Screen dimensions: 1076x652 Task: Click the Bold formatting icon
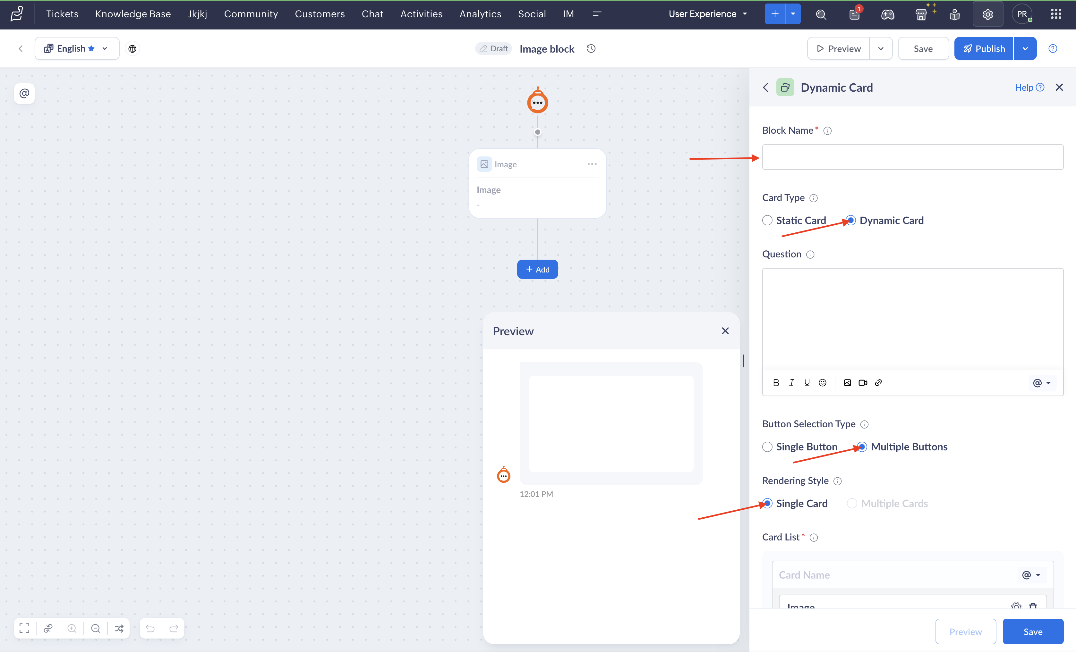coord(776,383)
